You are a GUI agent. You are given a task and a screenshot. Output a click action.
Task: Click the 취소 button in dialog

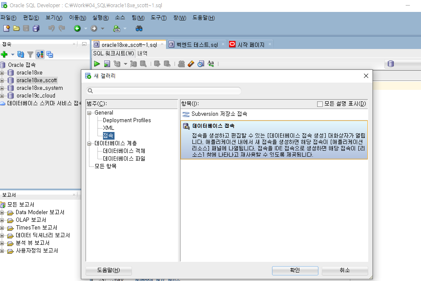click(345, 270)
